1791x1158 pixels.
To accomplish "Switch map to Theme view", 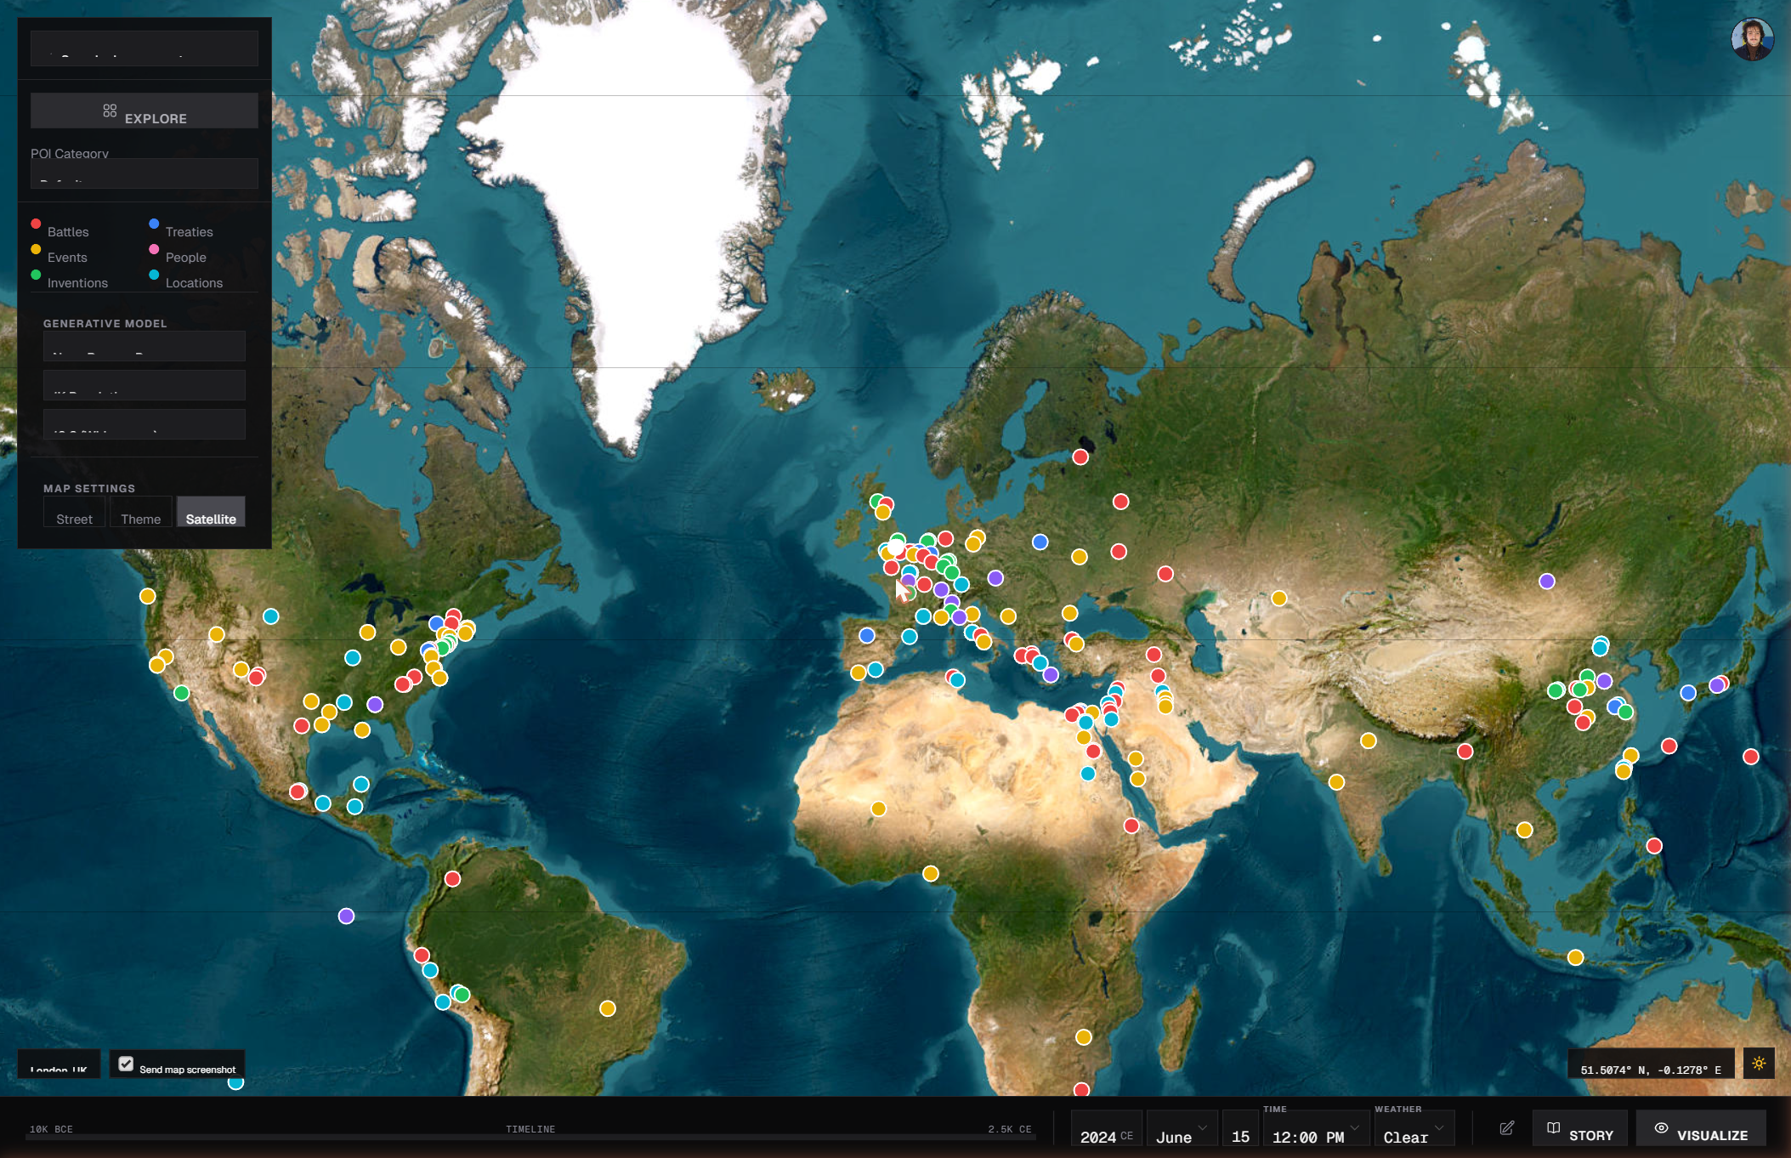I will pyautogui.click(x=140, y=512).
